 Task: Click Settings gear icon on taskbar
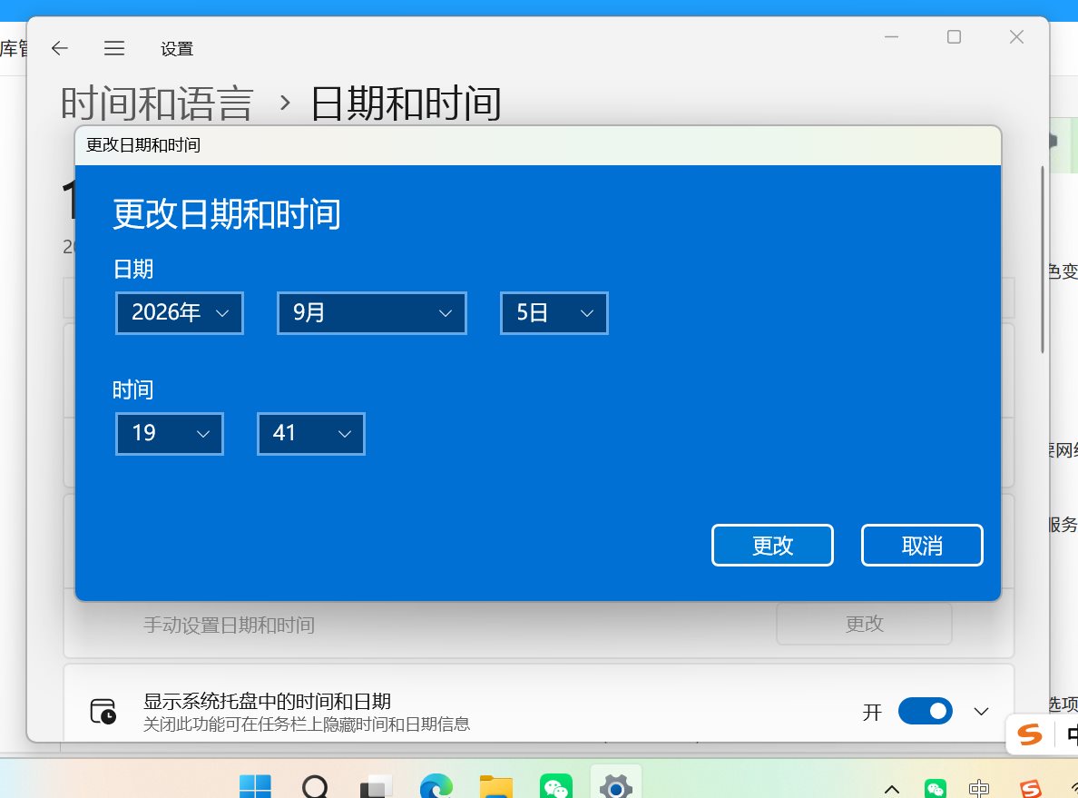[x=616, y=787]
